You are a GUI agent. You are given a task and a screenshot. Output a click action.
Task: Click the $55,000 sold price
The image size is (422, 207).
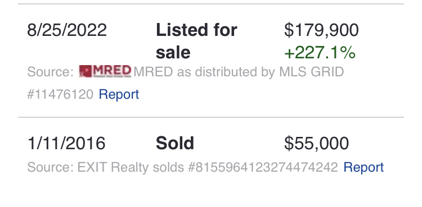[316, 144]
